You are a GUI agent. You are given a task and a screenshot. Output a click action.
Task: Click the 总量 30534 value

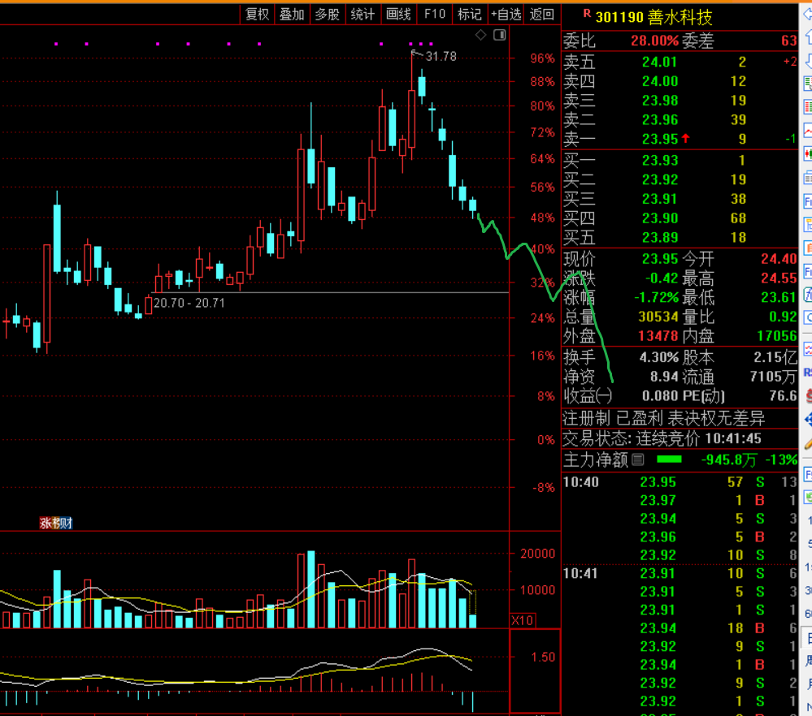click(658, 317)
